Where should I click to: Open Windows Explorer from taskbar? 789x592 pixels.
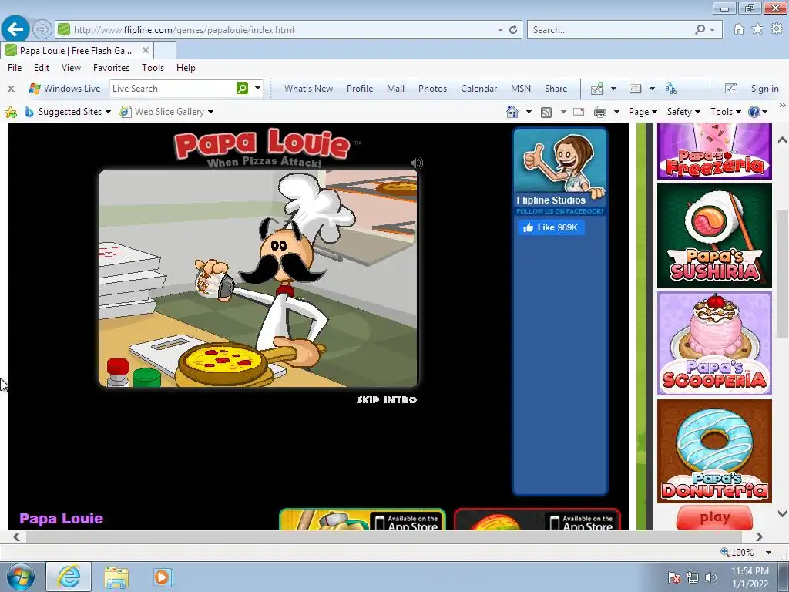tap(116, 577)
